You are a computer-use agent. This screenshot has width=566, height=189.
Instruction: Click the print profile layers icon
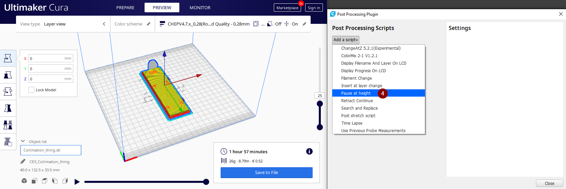[162, 24]
